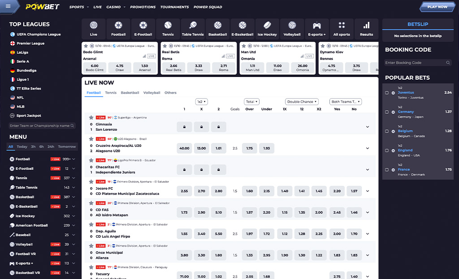Favorite the Bodo Glimt vs Arsenal card star
Image resolution: width=459 pixels, height=279 pixels.
point(86,46)
